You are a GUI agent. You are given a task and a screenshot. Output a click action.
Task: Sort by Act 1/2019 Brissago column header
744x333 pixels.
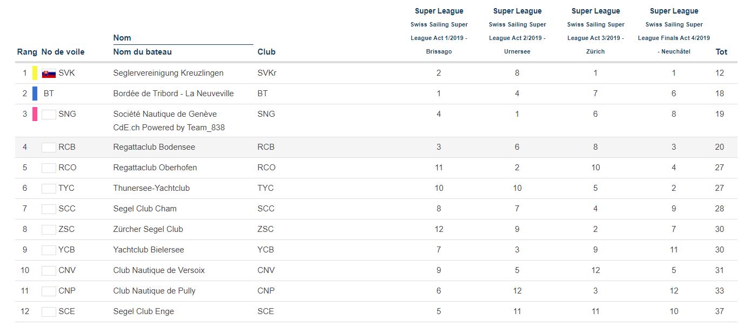(x=439, y=31)
